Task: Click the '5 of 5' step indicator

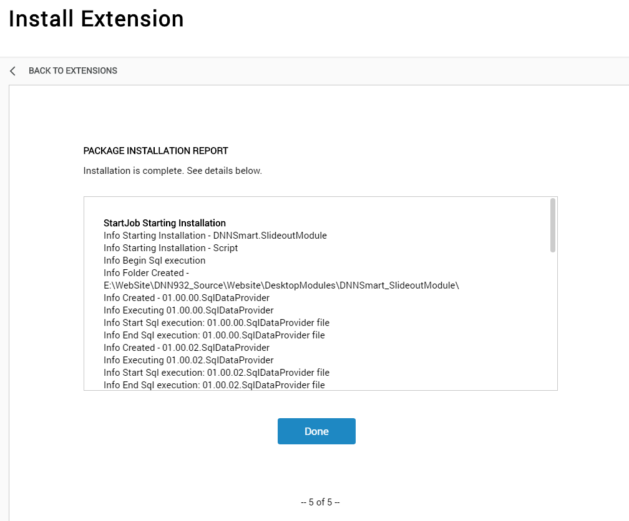Action: (x=320, y=502)
